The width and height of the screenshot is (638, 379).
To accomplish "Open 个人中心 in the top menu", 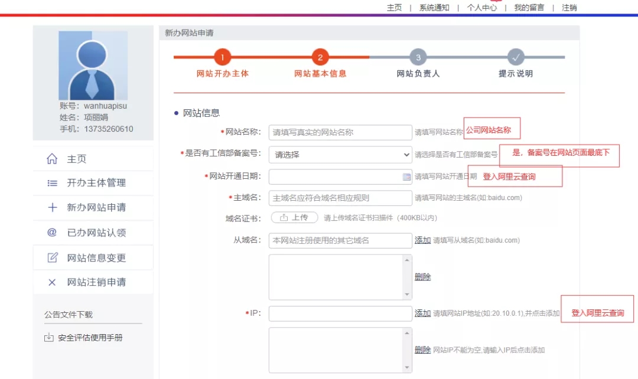I will click(481, 8).
